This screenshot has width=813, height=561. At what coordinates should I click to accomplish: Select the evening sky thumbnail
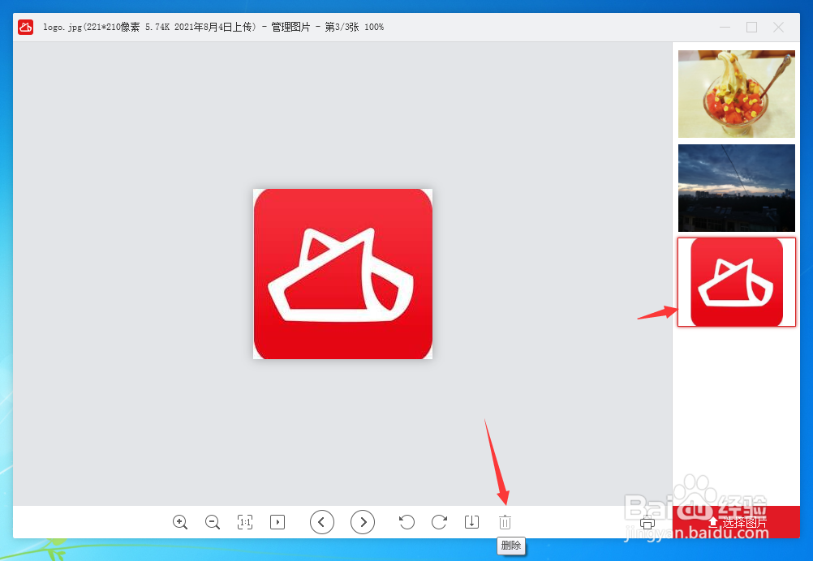tap(736, 188)
